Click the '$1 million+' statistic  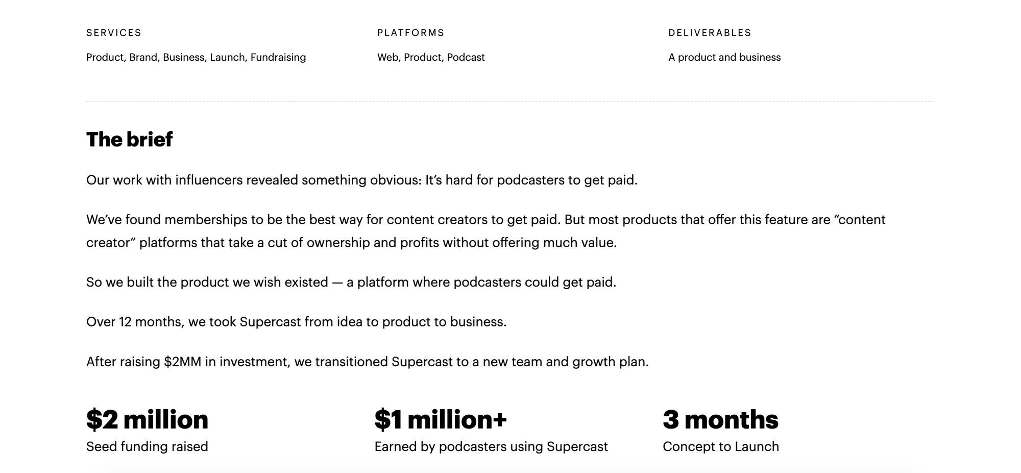coord(441,419)
